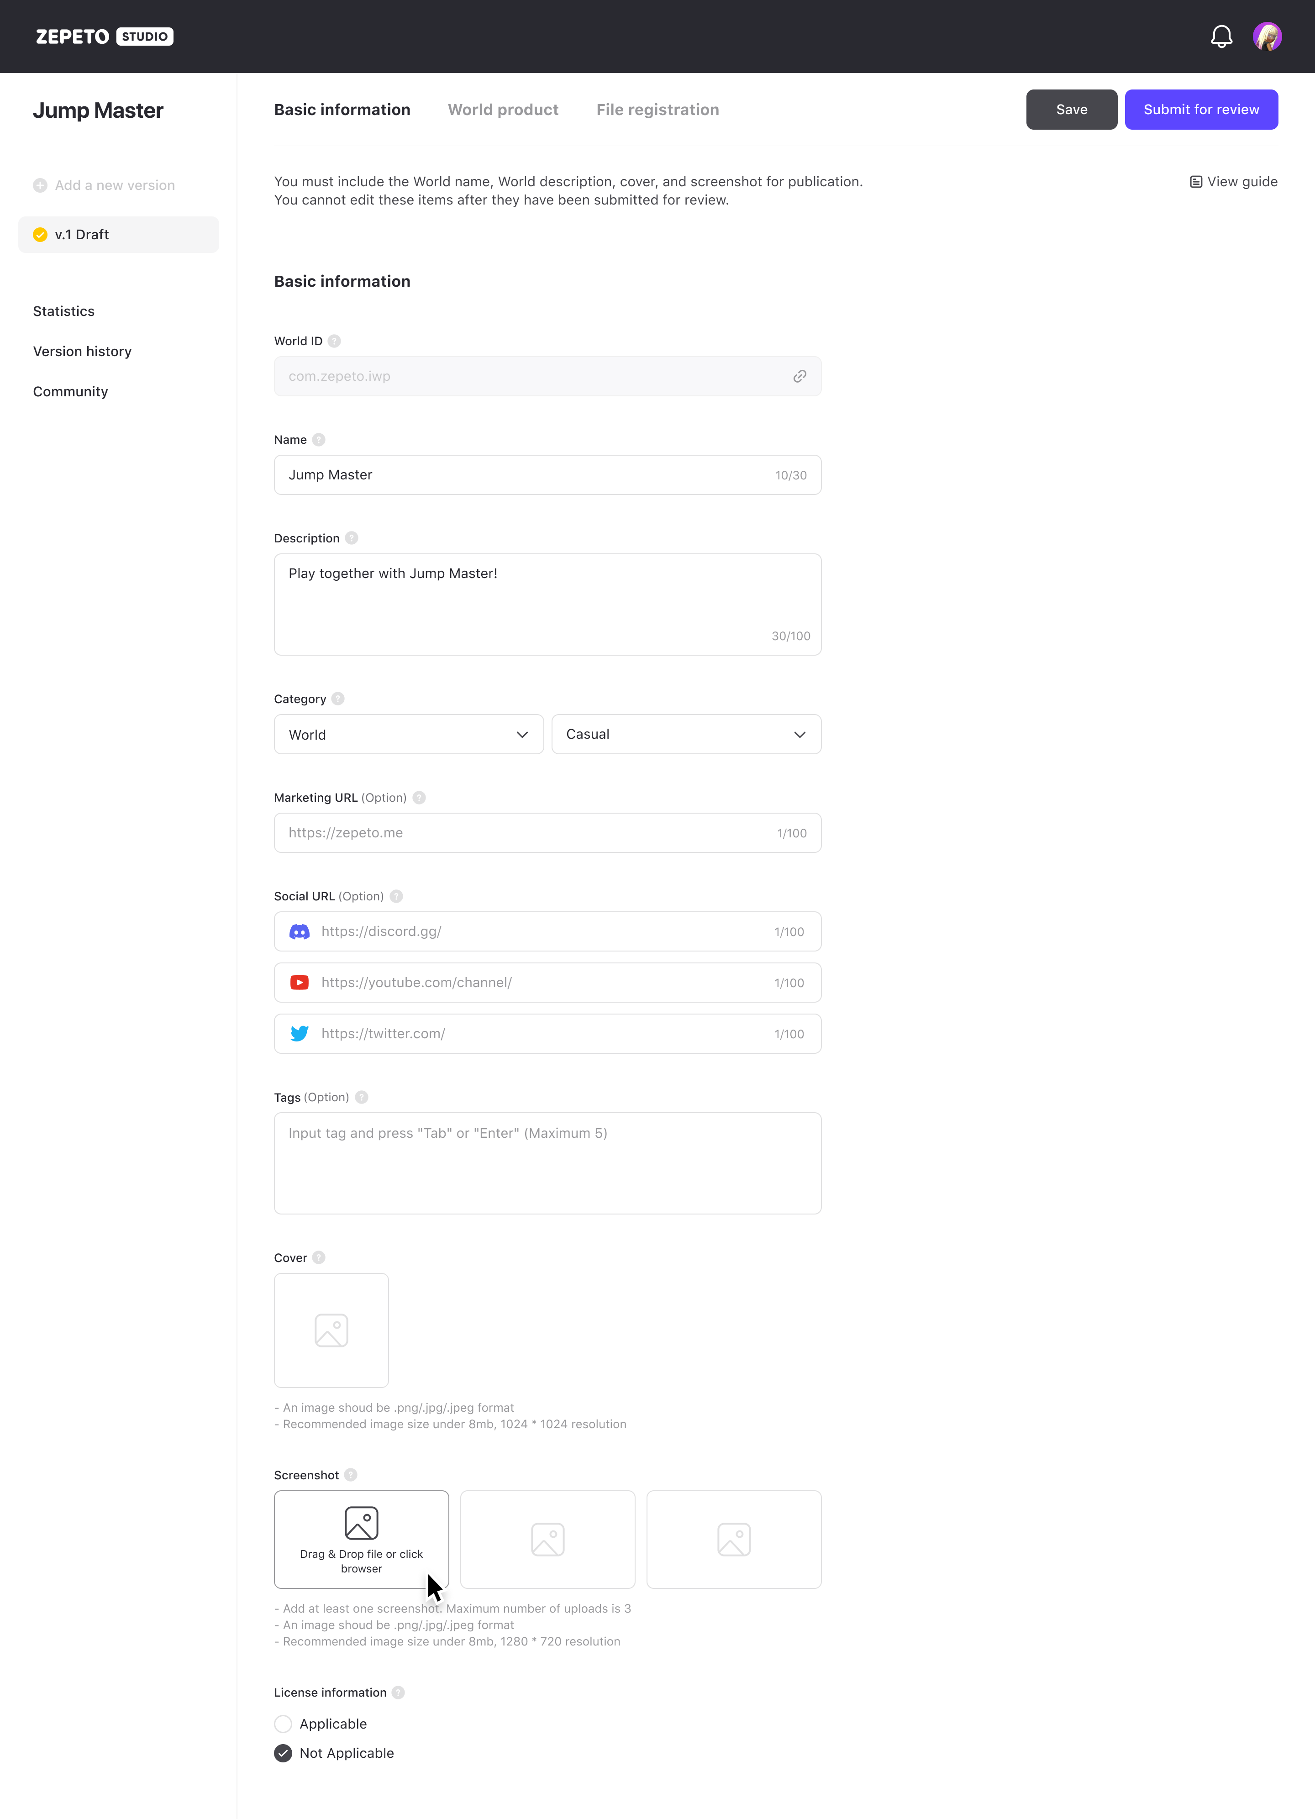The image size is (1315, 1819).
Task: Select the Applicable radio button
Action: pos(283,1724)
